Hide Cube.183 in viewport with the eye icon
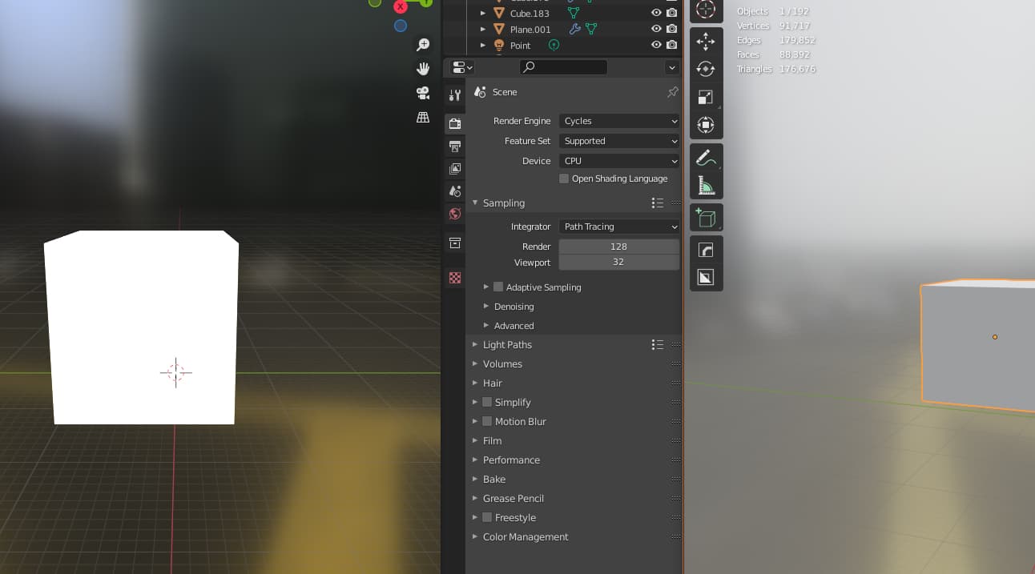Image resolution: width=1035 pixels, height=574 pixels. click(x=656, y=13)
